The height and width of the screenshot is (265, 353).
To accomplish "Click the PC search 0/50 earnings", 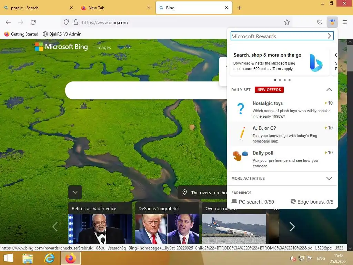I will click(x=253, y=202).
